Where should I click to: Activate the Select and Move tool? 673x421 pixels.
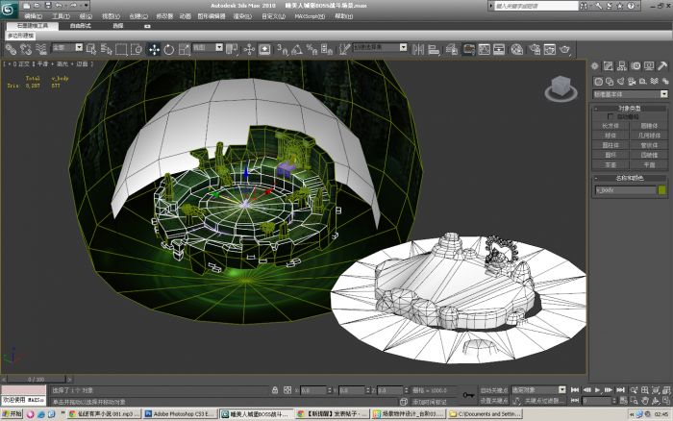pyautogui.click(x=154, y=49)
